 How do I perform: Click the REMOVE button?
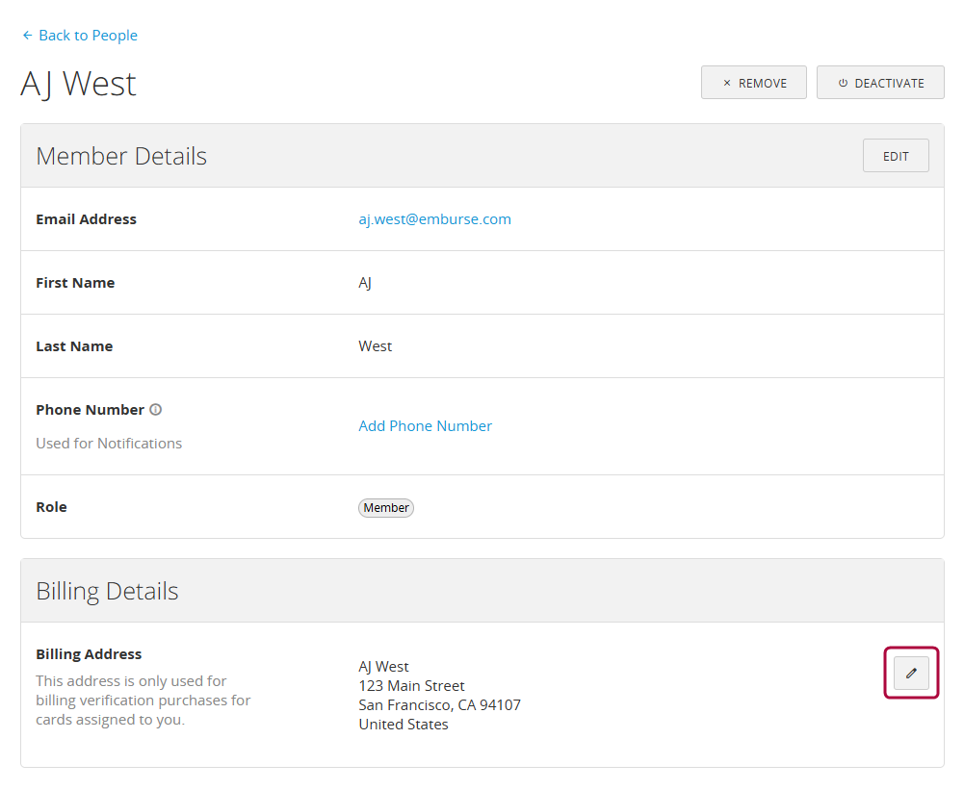tap(754, 82)
